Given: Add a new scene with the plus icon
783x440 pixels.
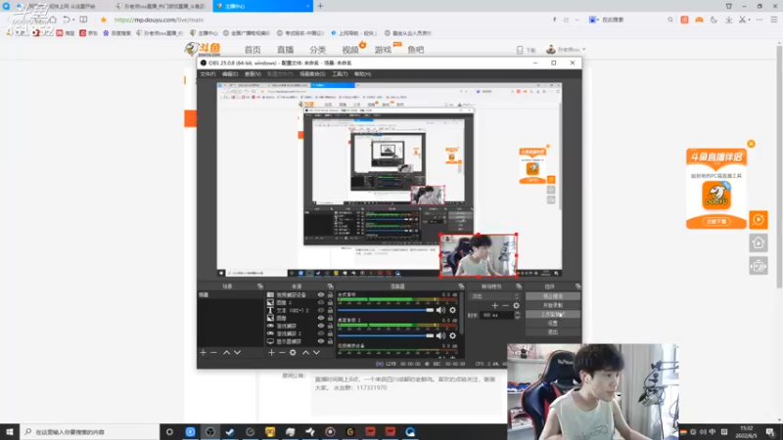Looking at the screenshot, I should click(x=203, y=353).
